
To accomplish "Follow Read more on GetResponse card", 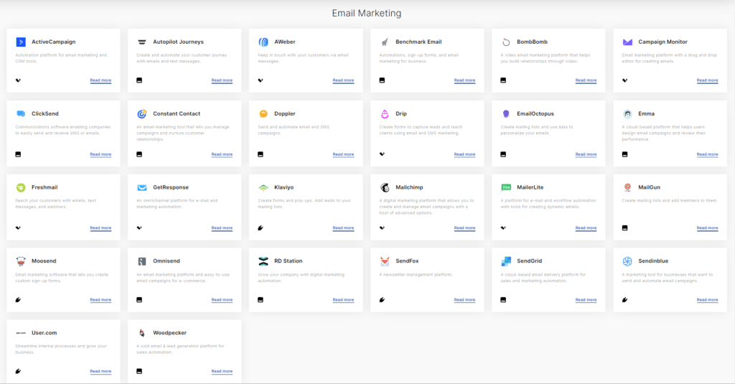I will pos(222,228).
